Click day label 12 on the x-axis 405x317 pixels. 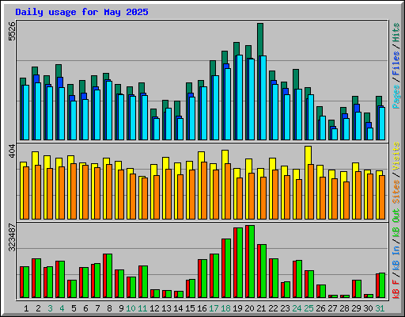tap(154, 308)
